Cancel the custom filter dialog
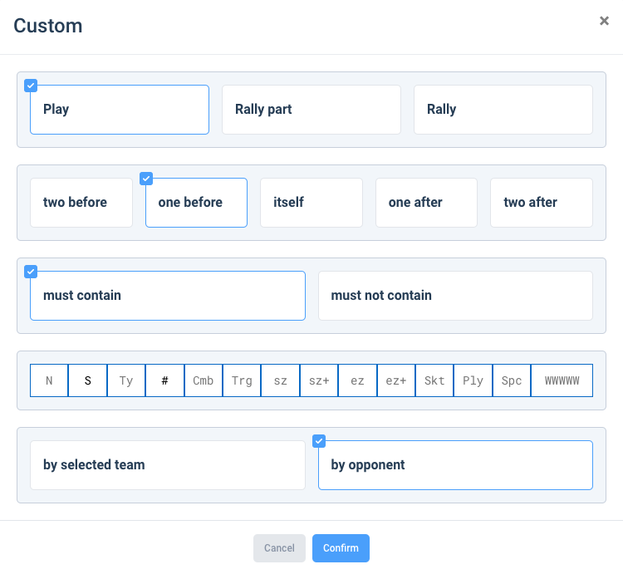 [279, 548]
